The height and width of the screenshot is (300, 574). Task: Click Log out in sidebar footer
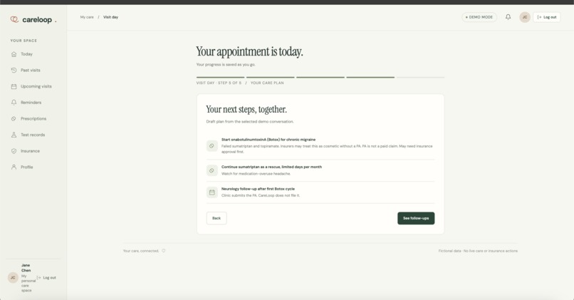tap(46, 278)
